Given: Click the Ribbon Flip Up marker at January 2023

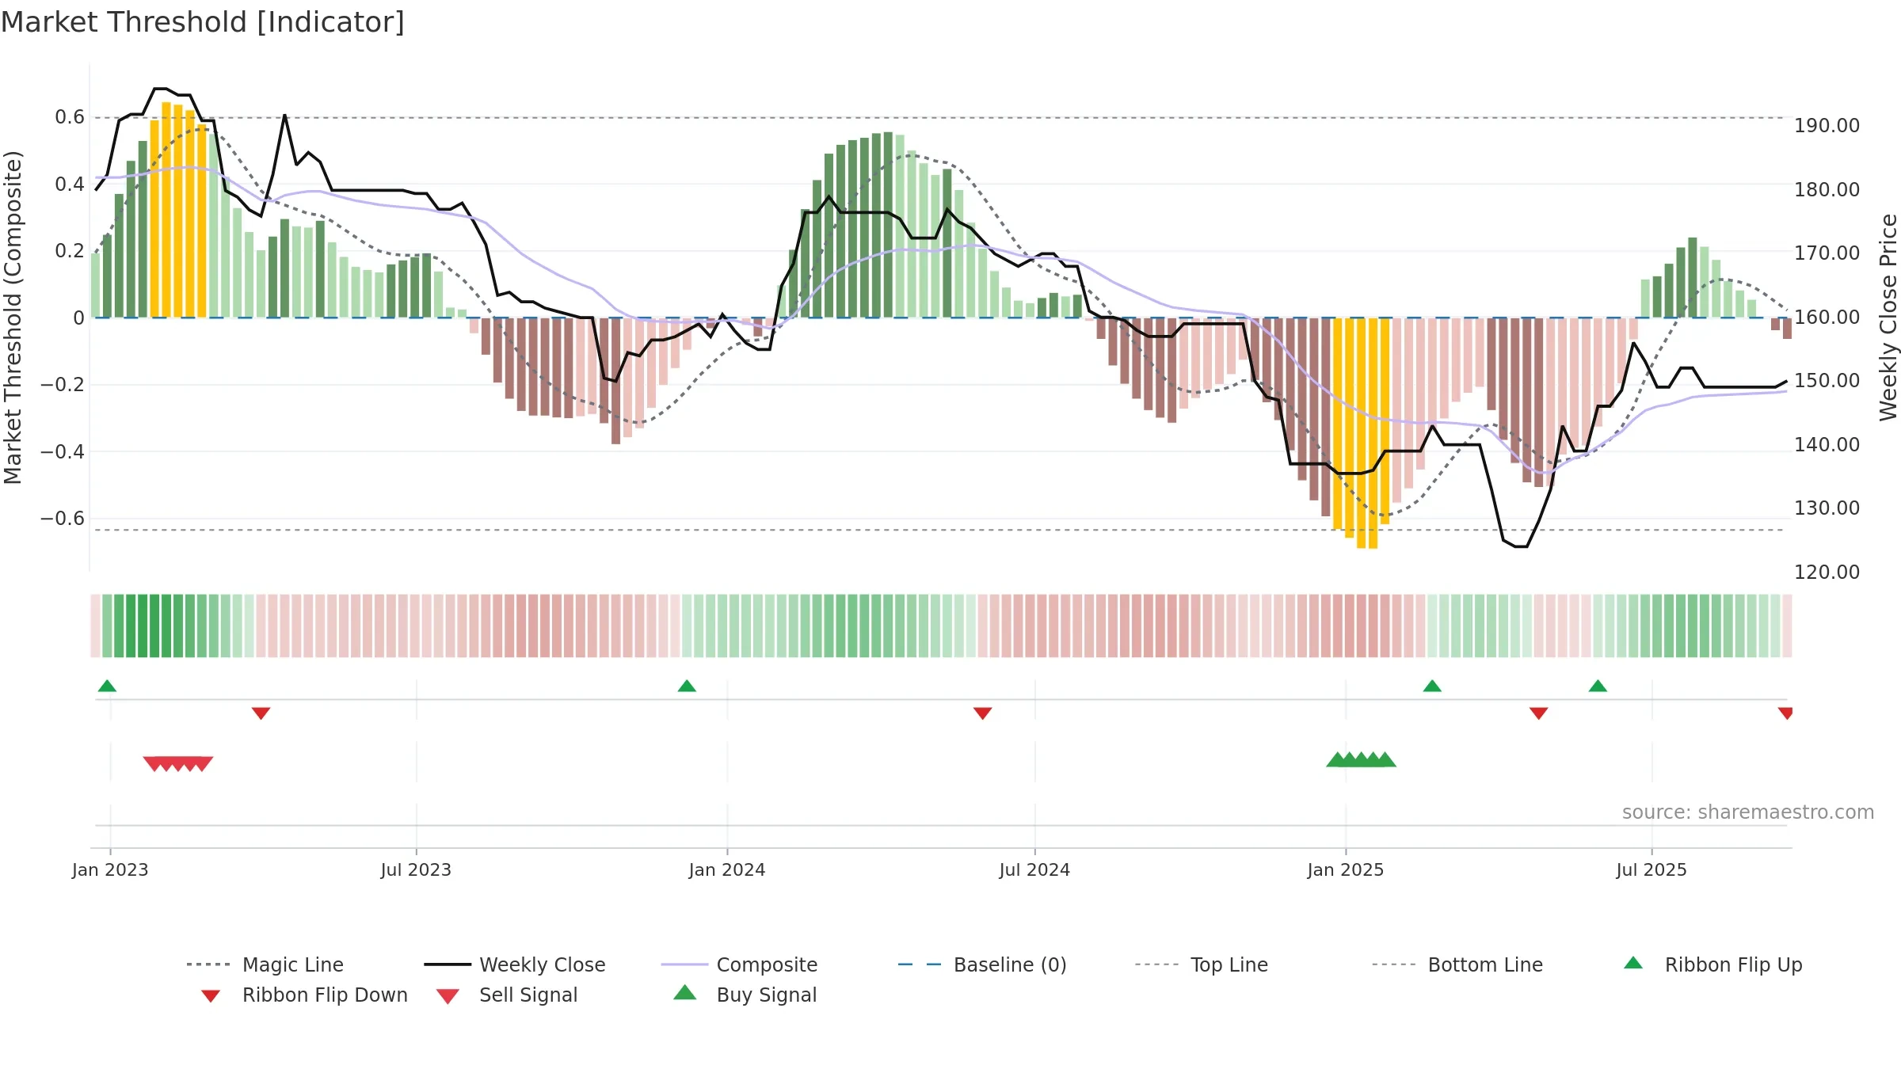Looking at the screenshot, I should coord(107,686).
